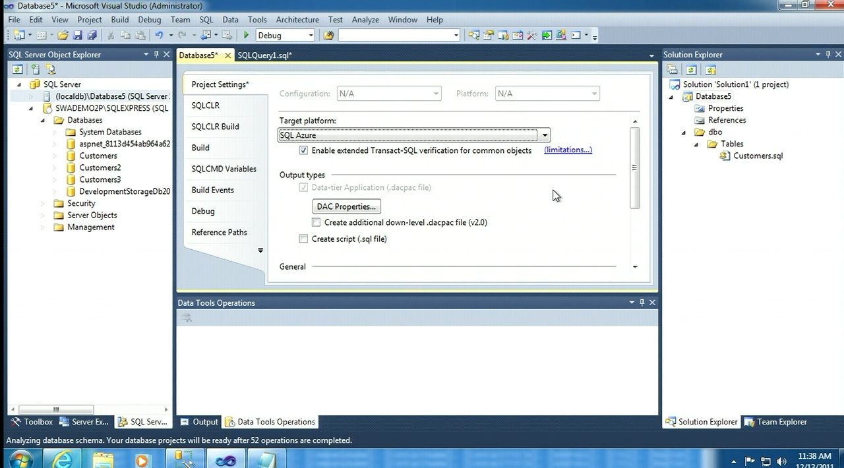Enable Create script (.sql file) checkbox
Screen dimensions: 844x468
click(x=303, y=239)
